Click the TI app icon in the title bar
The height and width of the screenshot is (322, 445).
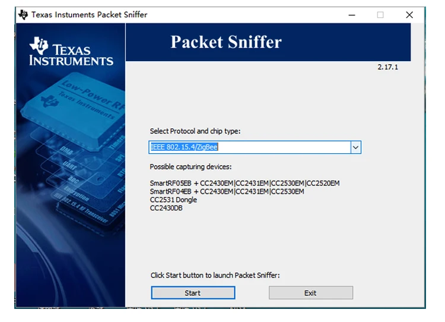23,14
